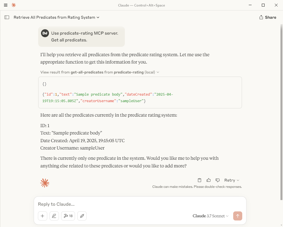The image size is (283, 227).
Task: Click the JSON result with sampleUser
Action: coord(108,98)
